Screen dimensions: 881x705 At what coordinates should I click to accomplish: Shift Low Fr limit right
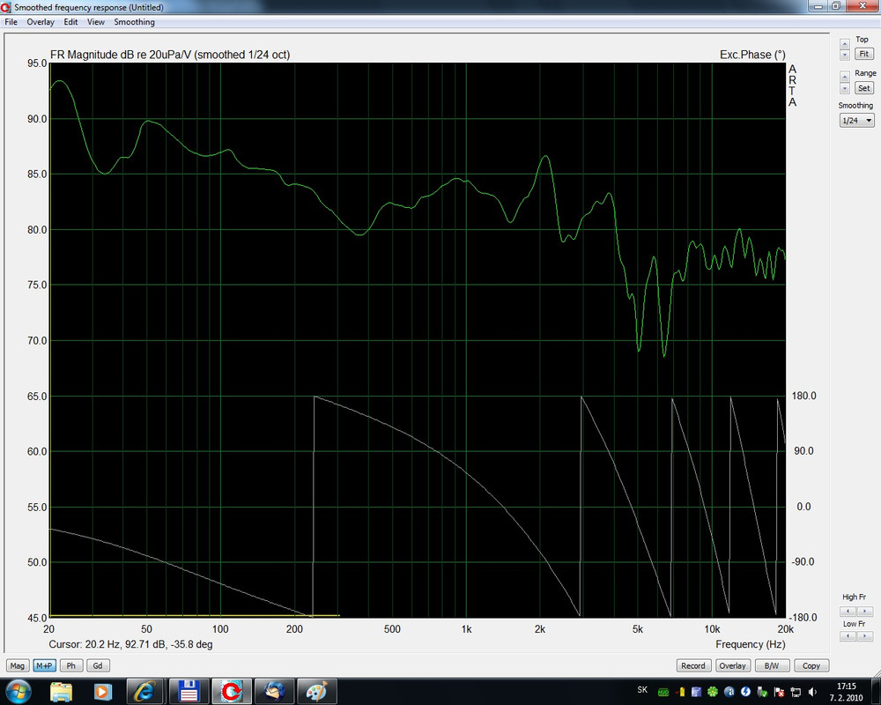(865, 636)
